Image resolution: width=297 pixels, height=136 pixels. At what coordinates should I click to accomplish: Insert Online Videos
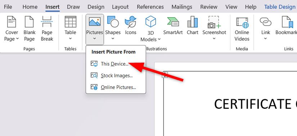[x=242, y=29]
